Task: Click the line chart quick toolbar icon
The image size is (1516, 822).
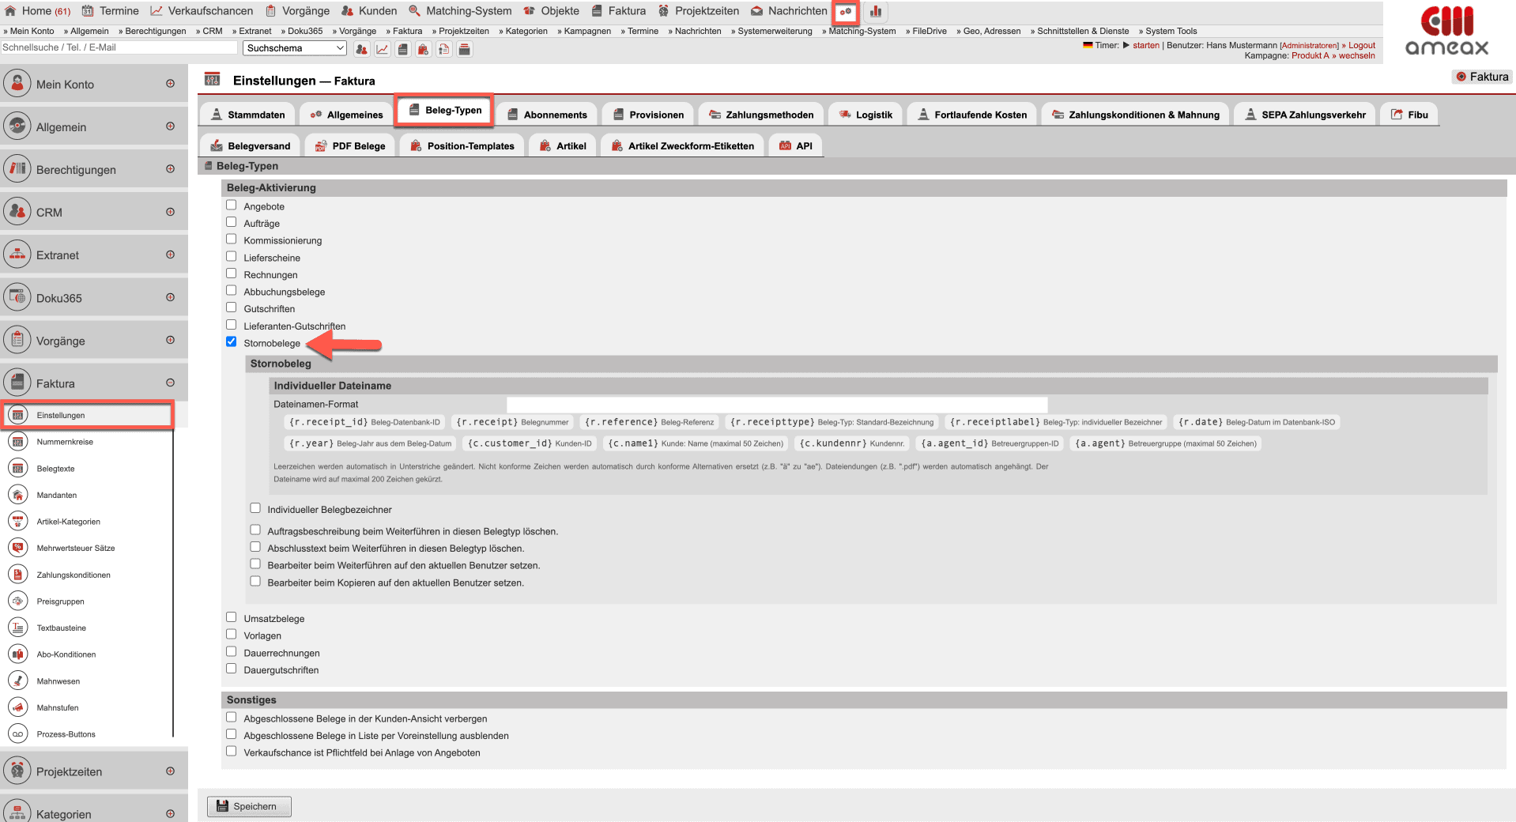Action: (x=382, y=49)
